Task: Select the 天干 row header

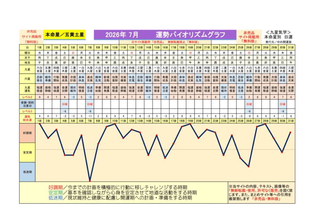Action: (x=27, y=58)
